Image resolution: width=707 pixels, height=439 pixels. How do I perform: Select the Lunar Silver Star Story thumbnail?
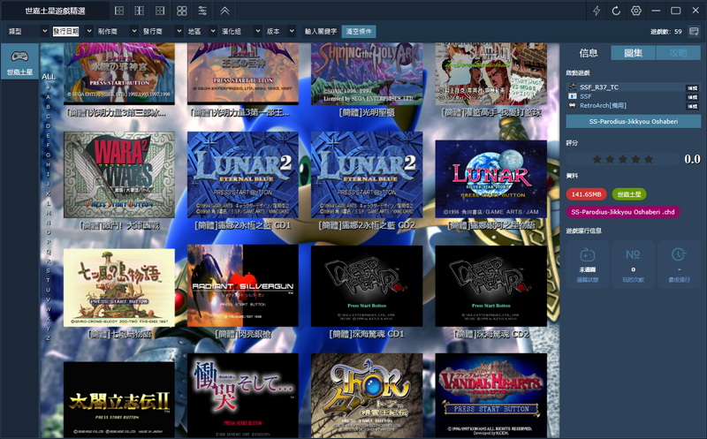[x=491, y=179]
